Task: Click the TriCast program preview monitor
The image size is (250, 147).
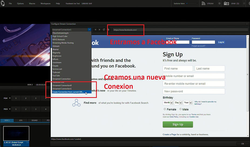Action: (x=25, y=45)
